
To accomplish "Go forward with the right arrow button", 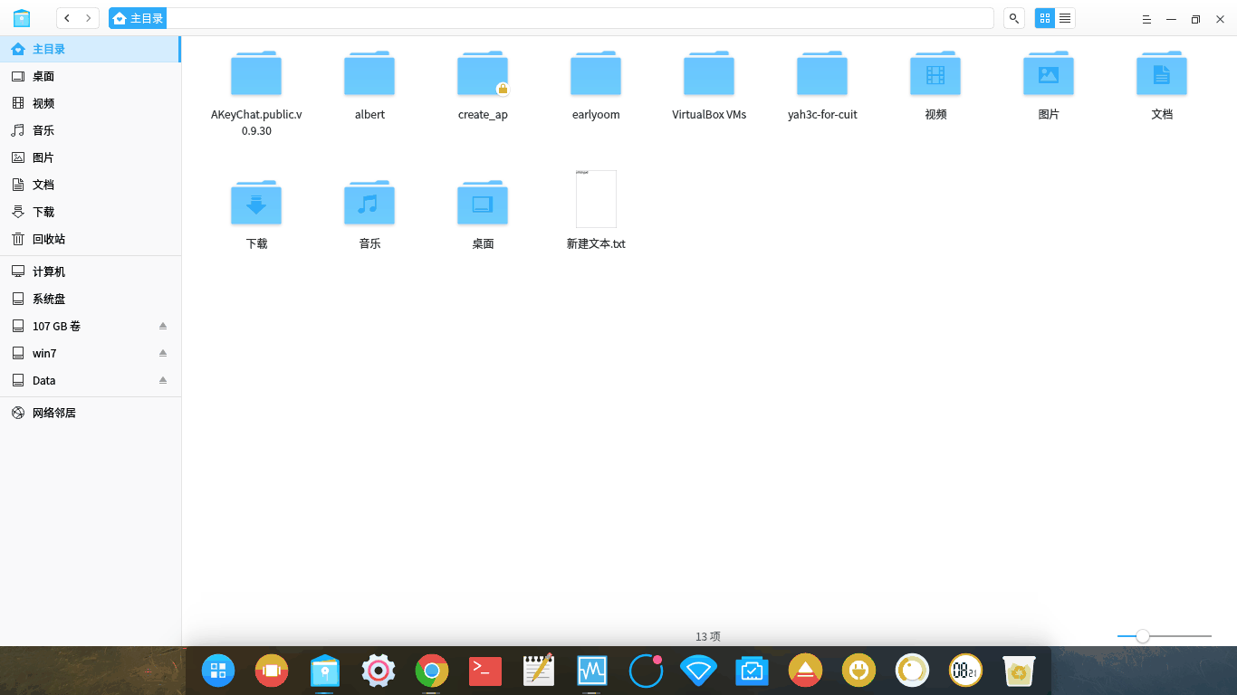I will [x=88, y=18].
